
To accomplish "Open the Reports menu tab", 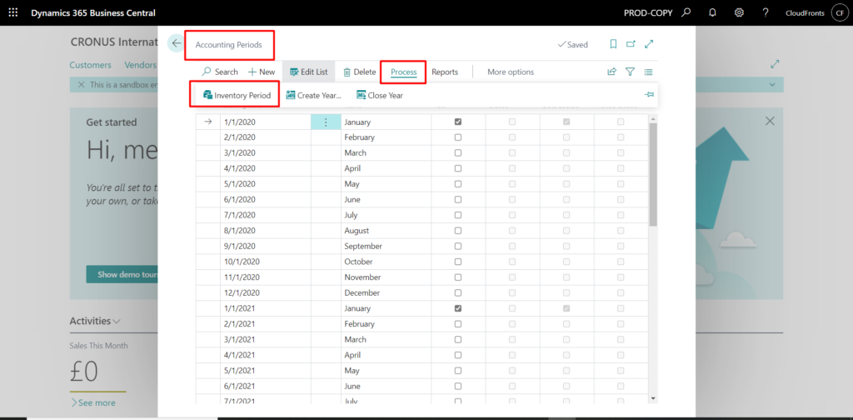I will click(x=445, y=72).
